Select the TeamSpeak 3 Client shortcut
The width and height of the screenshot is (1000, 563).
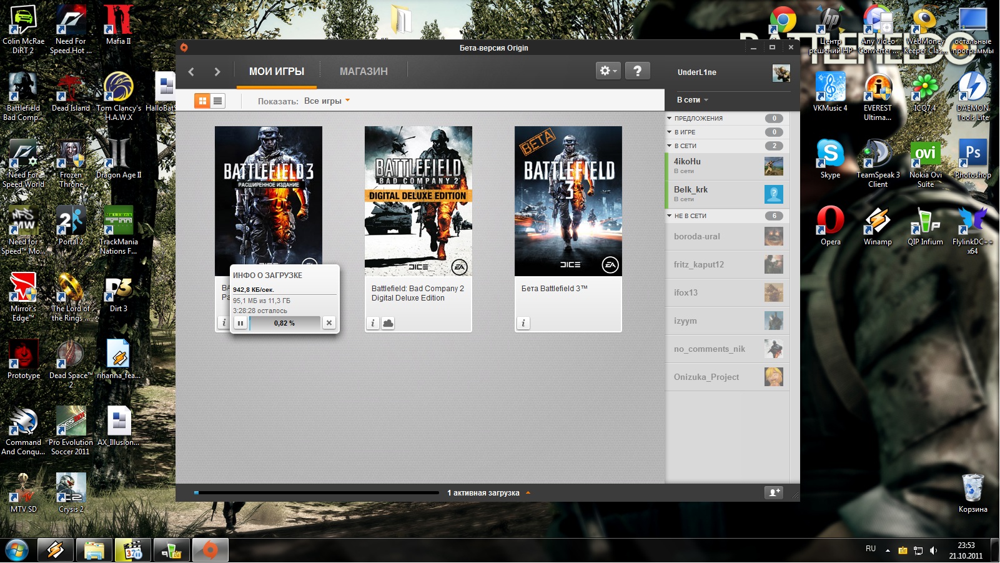878,163
